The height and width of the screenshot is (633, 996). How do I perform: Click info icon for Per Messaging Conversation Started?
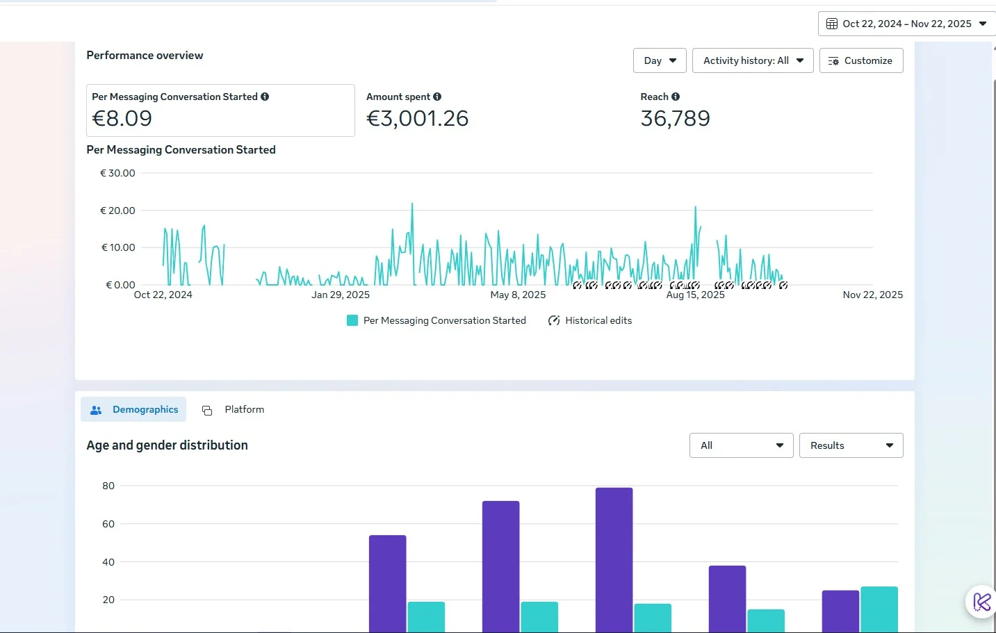tap(265, 97)
